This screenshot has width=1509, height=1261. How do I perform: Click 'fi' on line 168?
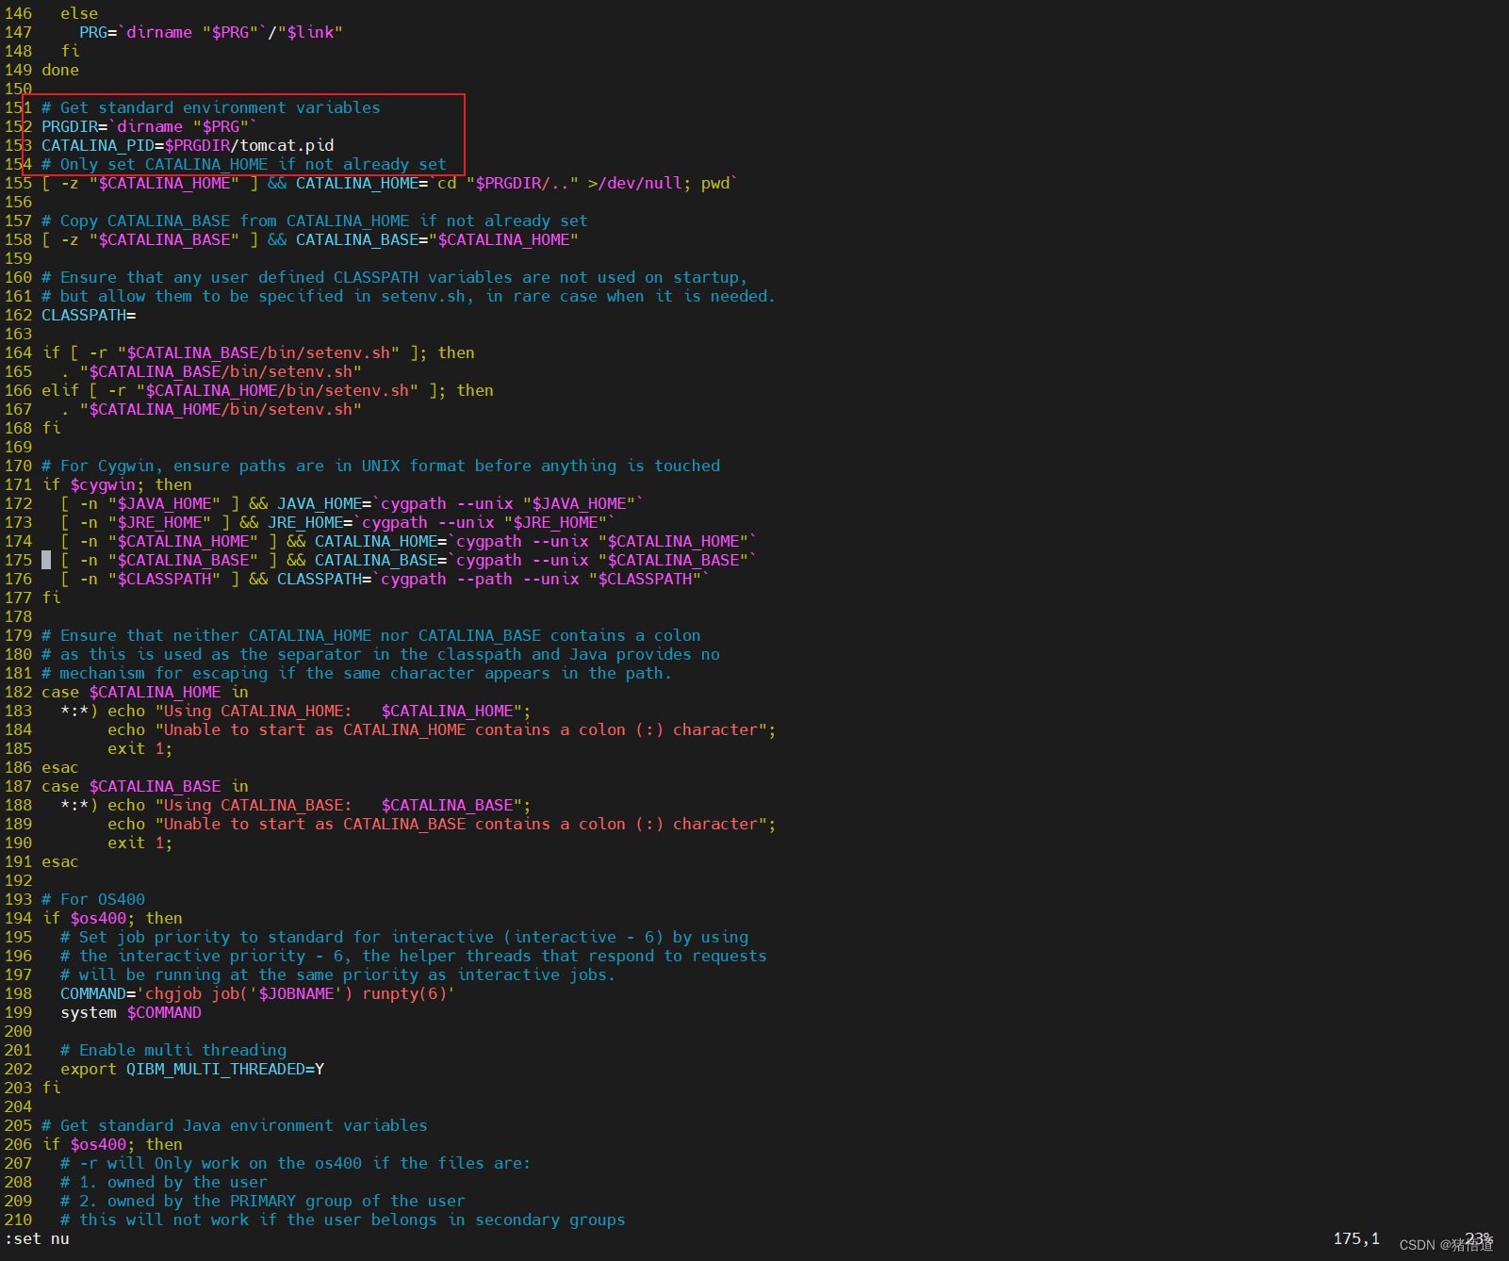point(51,428)
